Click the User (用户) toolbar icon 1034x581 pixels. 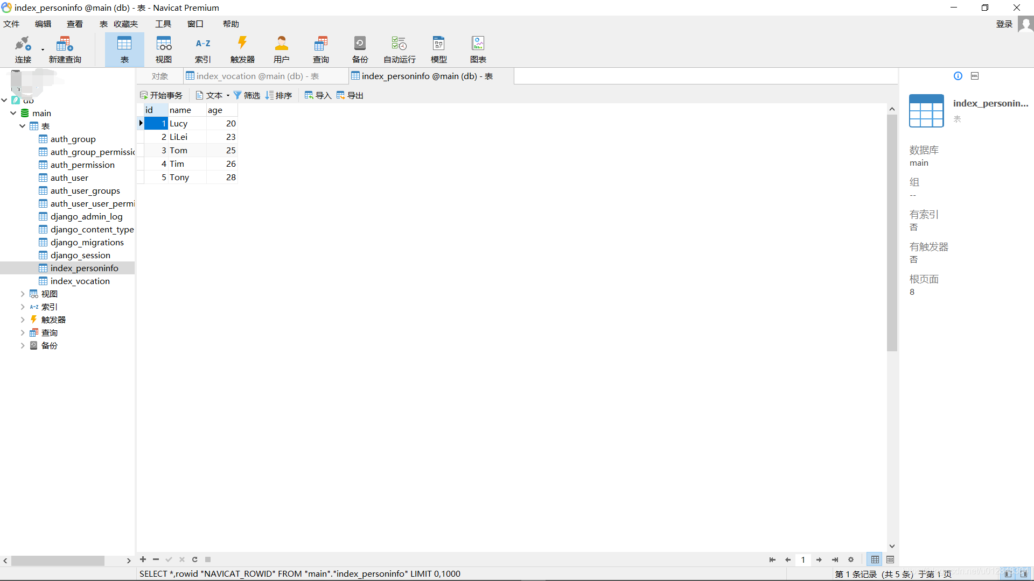282,49
